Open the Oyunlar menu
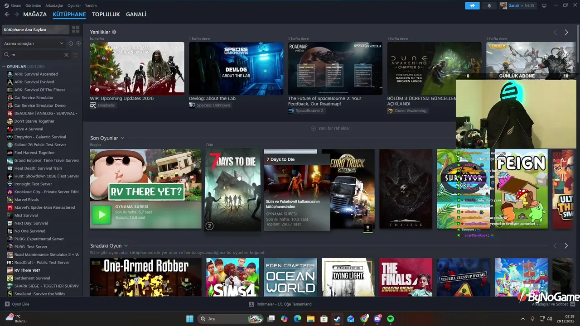 click(x=74, y=5)
